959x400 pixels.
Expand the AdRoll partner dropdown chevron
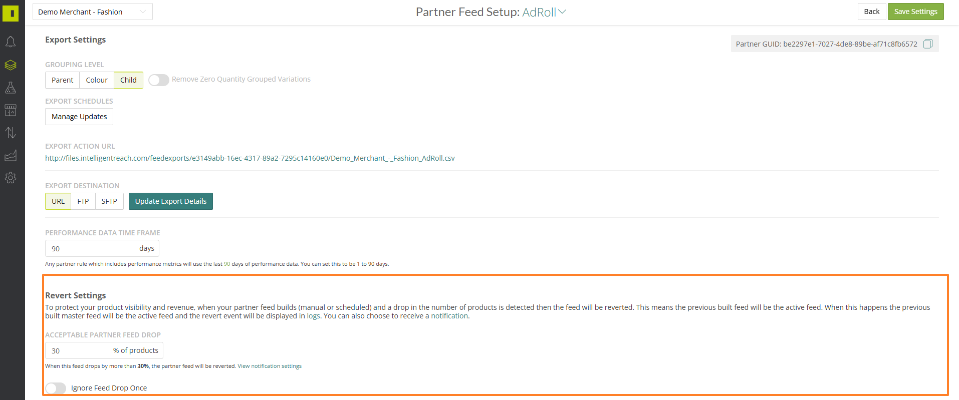click(x=562, y=12)
